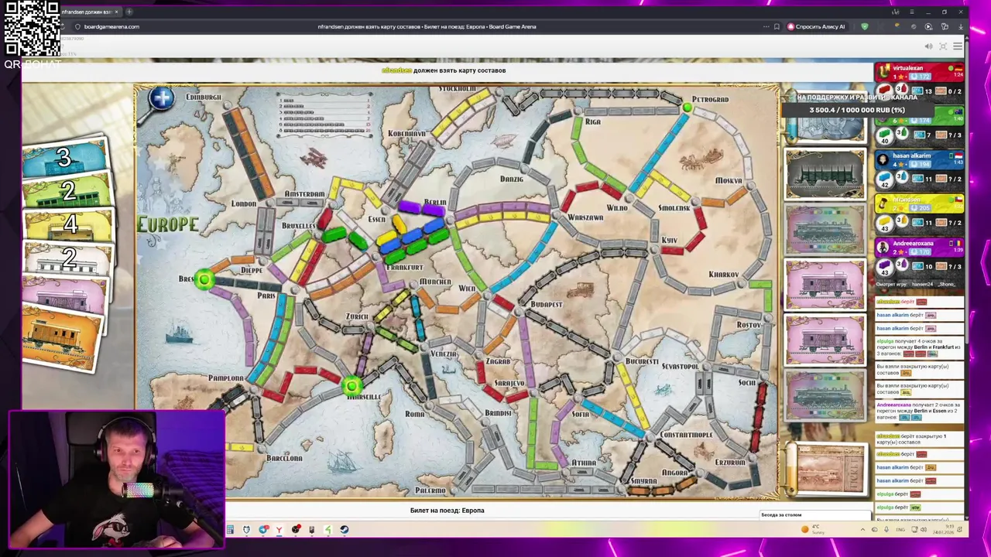The image size is (991, 557).
Task: Take the topmost pink wagon card
Action: [x=825, y=285]
